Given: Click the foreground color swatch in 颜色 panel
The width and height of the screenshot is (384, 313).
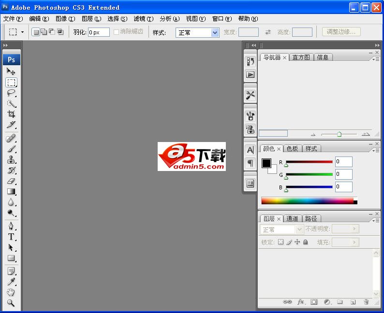Looking at the screenshot, I should pos(266,163).
